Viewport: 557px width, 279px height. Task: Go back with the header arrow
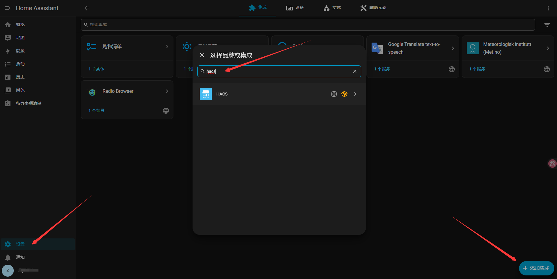pyautogui.click(x=87, y=8)
